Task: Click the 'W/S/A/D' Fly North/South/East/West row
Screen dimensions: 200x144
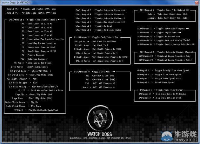Action: pos(36,110)
